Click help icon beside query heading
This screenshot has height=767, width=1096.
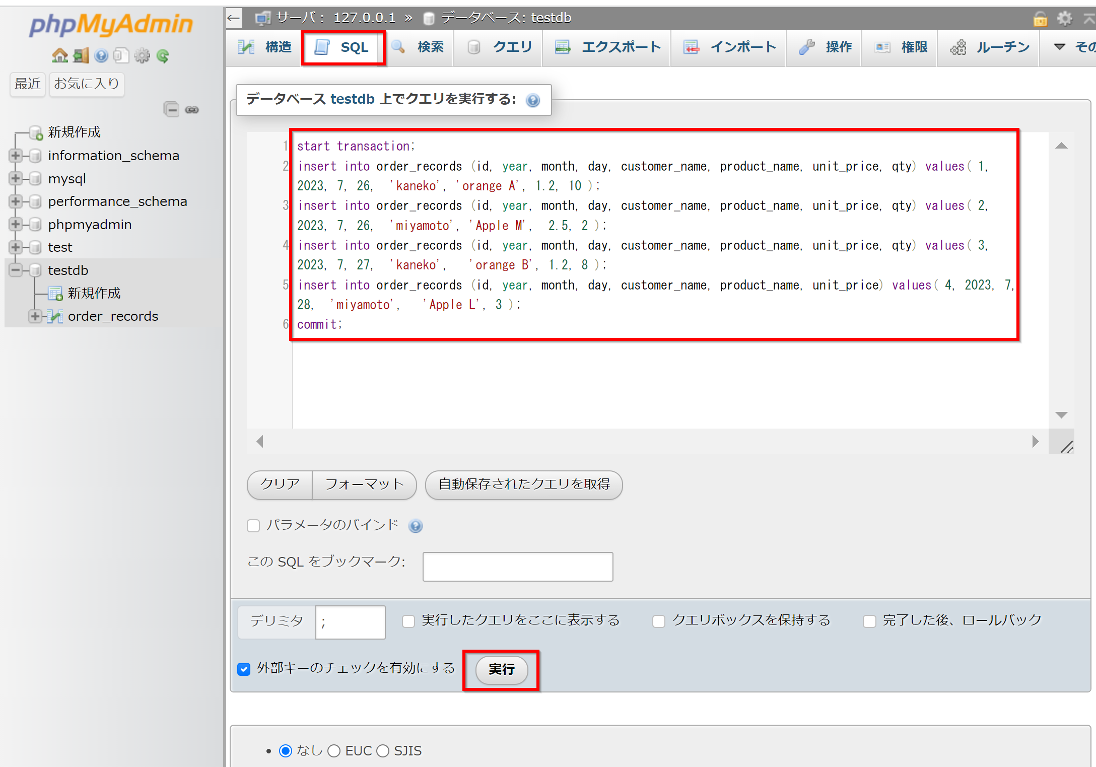point(533,100)
